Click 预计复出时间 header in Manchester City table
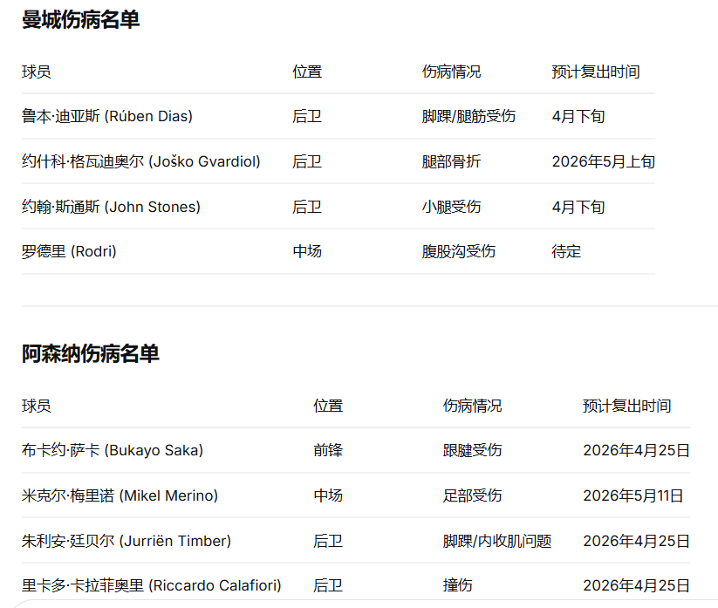Screen dimensions: 718x608 (596, 72)
